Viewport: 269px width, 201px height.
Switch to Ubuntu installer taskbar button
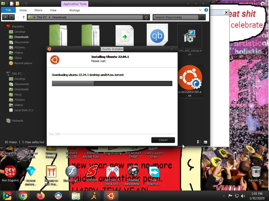(x=111, y=196)
